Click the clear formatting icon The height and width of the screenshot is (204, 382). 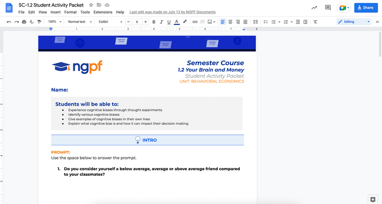click(x=315, y=22)
